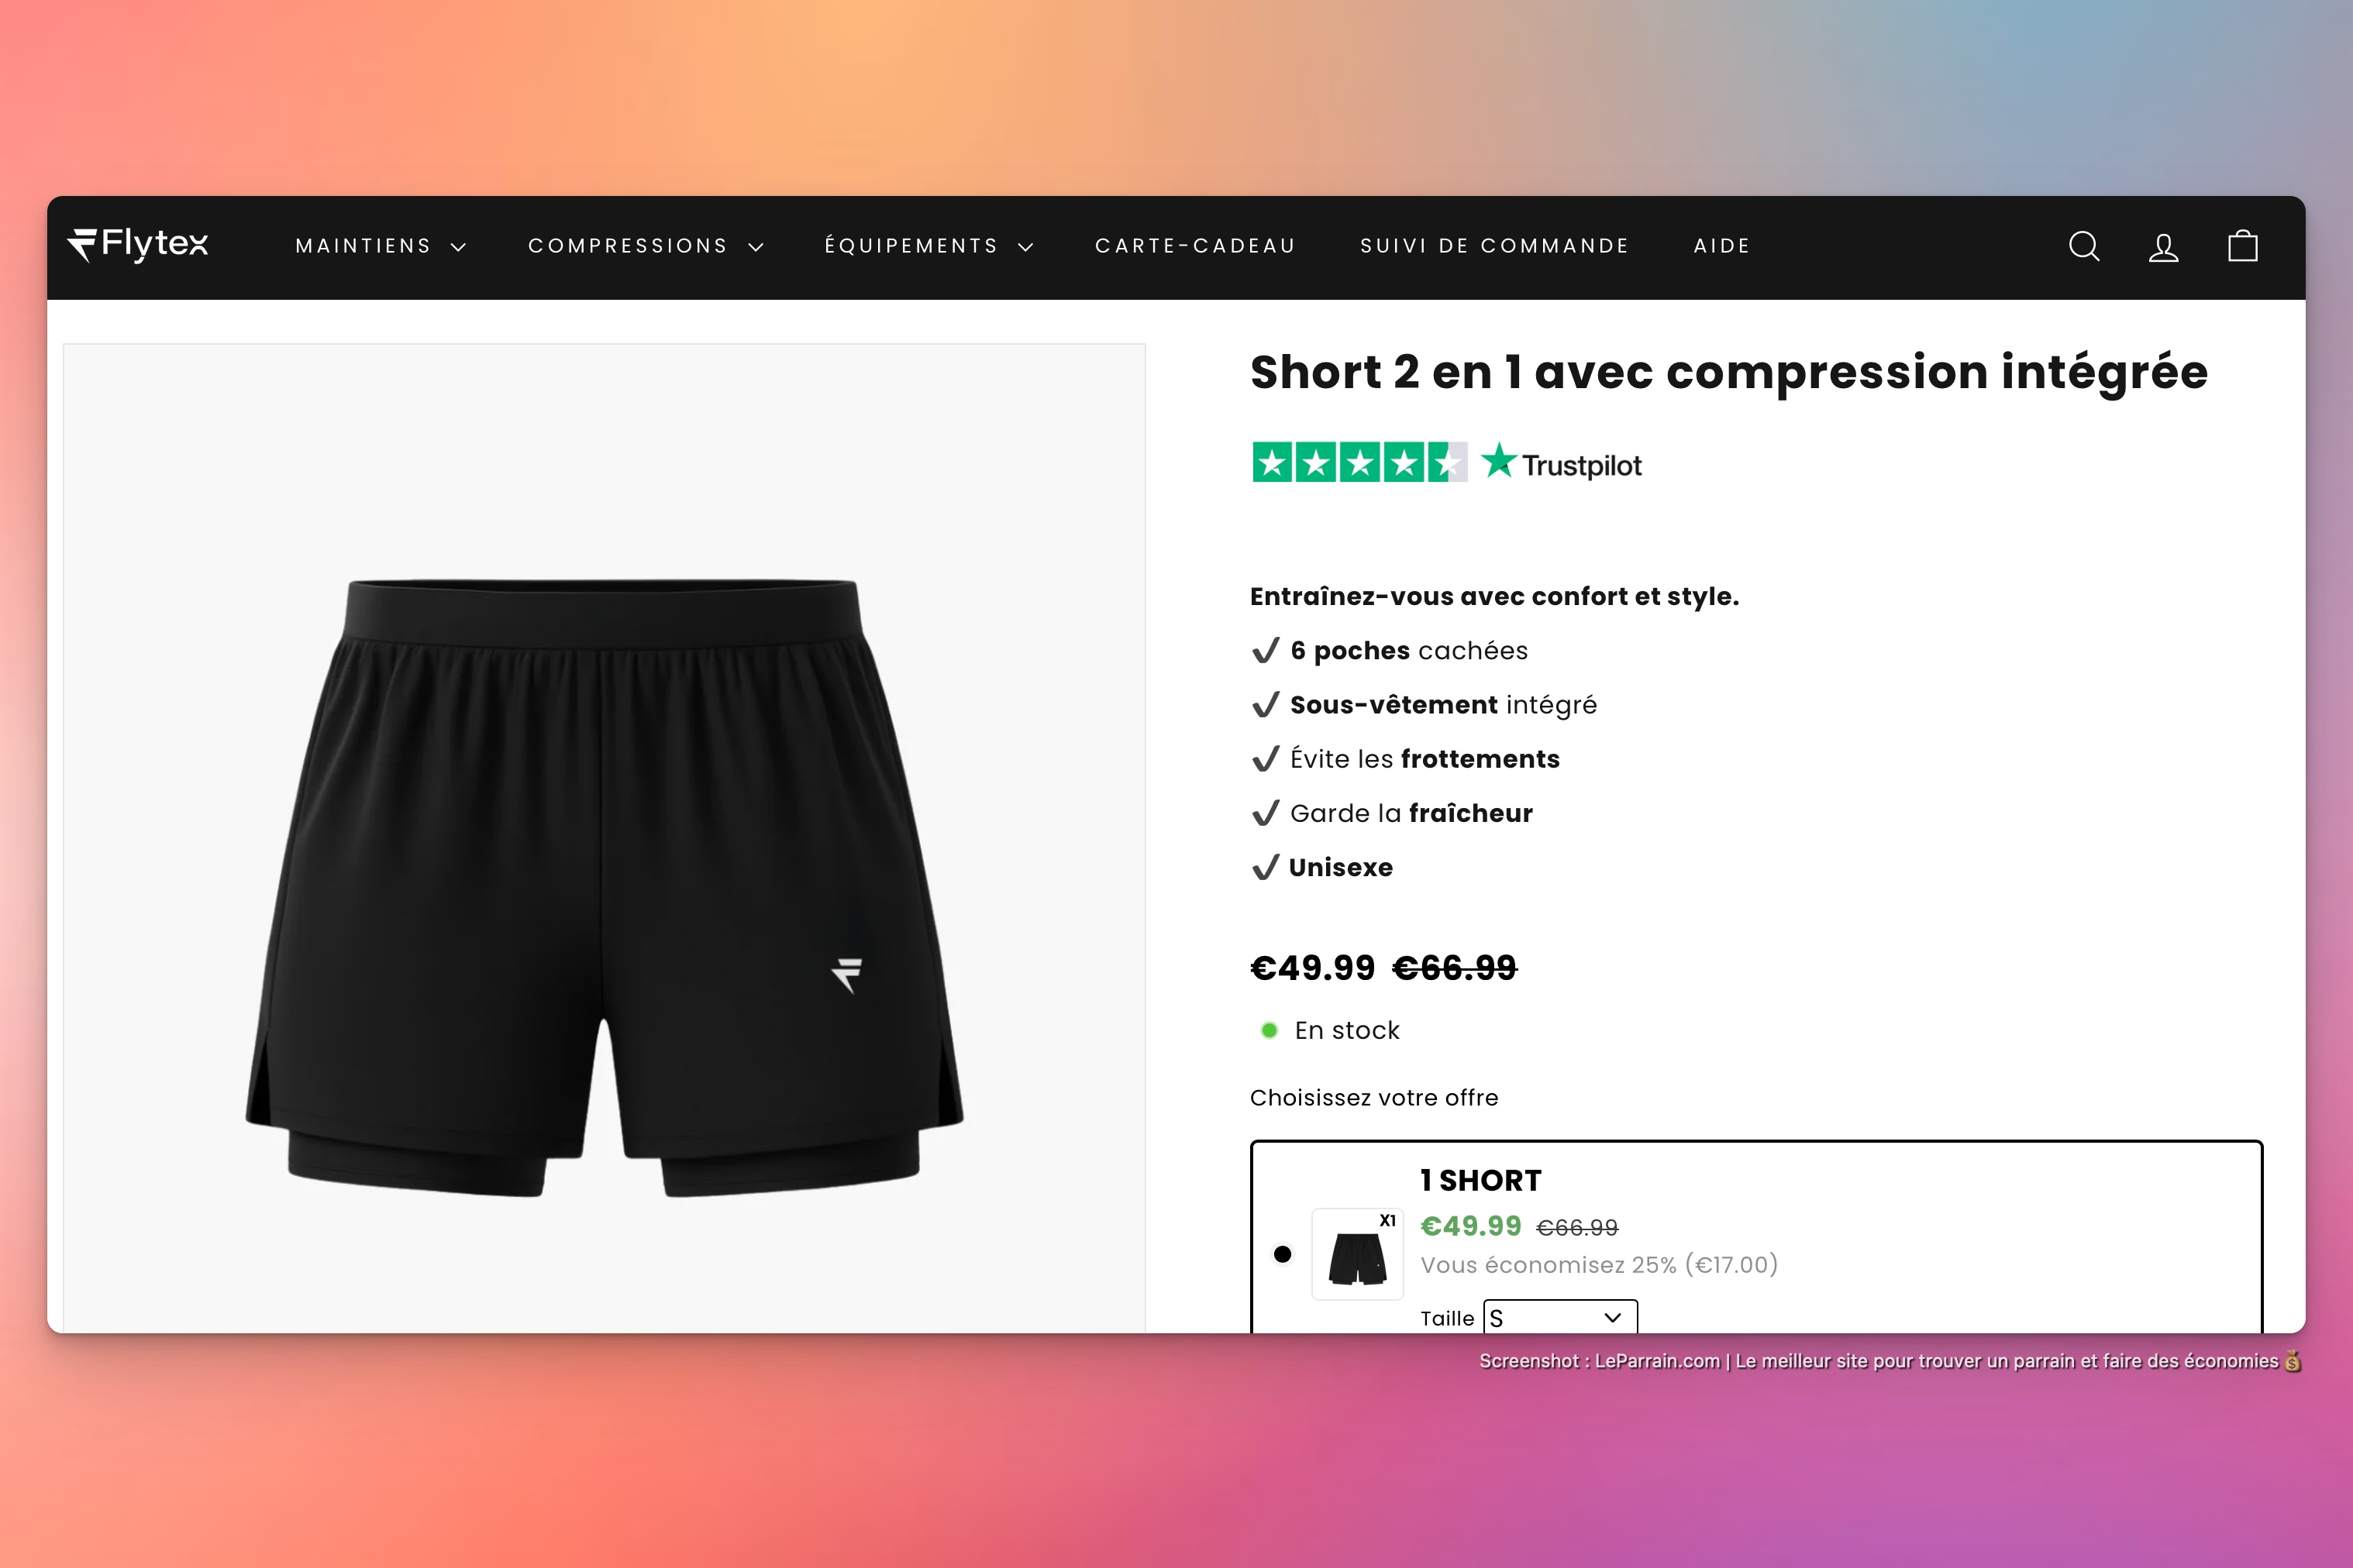Click the Maintiens menu label

point(363,246)
